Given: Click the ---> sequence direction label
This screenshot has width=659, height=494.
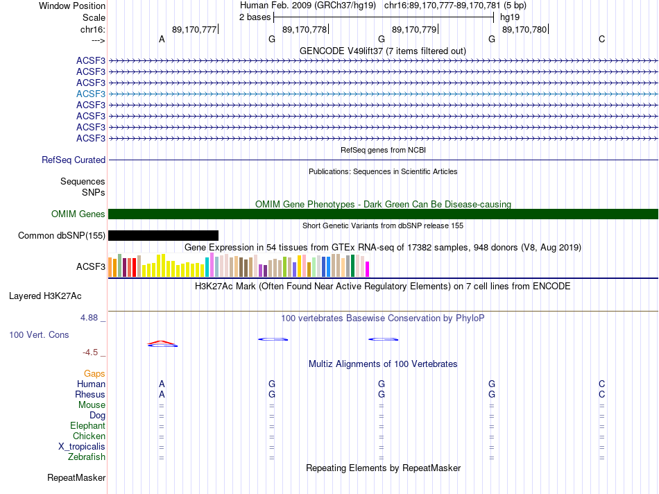Looking at the screenshot, I should pos(98,40).
